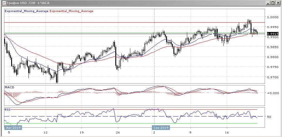Click the MACD +0.000 axis value
282x137 pixels.
(273, 93)
